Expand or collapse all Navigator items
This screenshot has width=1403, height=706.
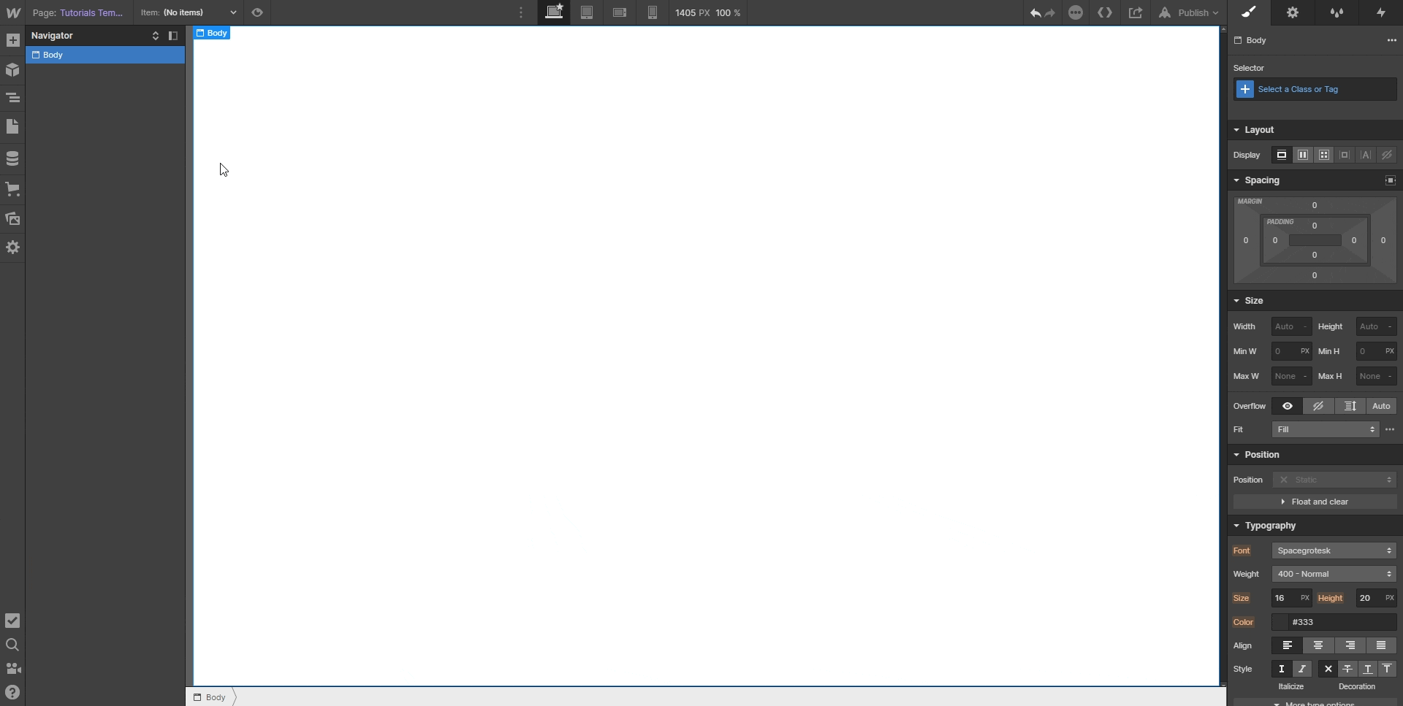click(x=156, y=36)
